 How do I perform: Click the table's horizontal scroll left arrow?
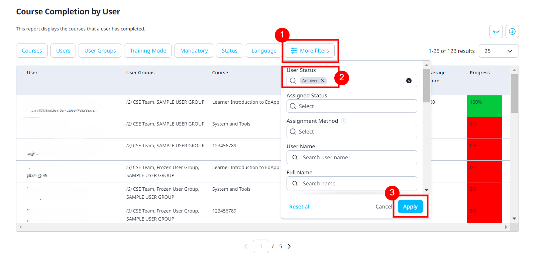(x=20, y=227)
